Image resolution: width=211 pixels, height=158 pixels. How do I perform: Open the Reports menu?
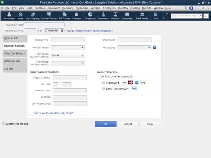[147, 8]
